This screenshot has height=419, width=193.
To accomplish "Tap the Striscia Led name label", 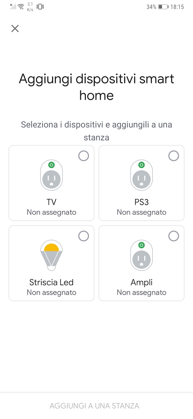I will click(x=51, y=282).
